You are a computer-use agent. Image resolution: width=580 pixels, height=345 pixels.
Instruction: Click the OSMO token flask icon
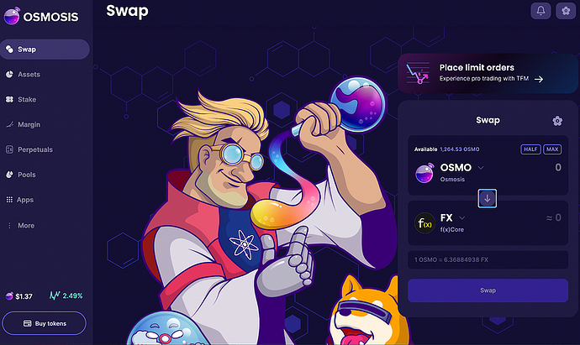click(x=424, y=173)
